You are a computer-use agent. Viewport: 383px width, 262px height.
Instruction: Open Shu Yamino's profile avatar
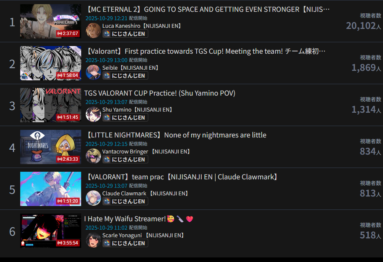(93, 114)
